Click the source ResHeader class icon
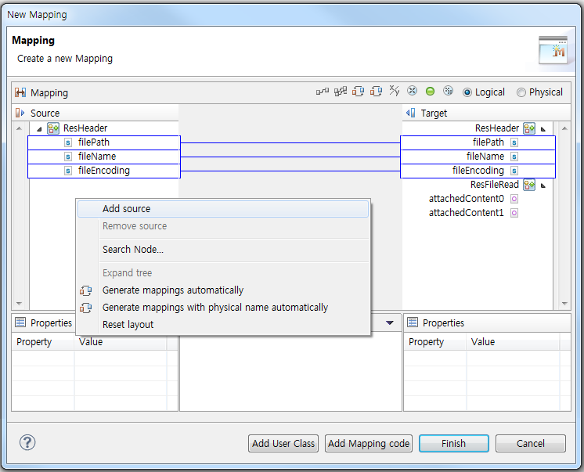 click(x=53, y=128)
